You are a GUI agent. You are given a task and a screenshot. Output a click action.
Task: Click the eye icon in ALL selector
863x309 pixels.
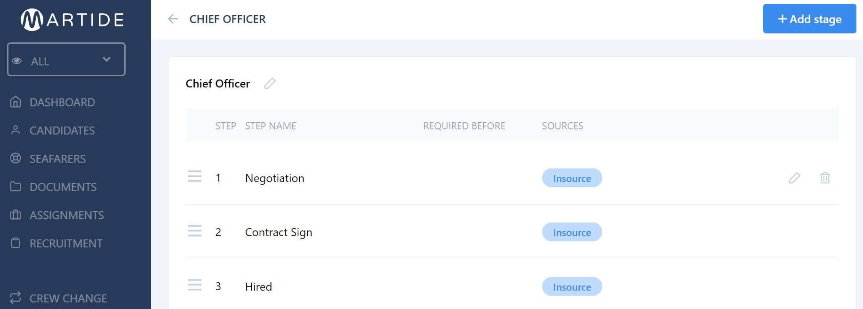point(17,61)
